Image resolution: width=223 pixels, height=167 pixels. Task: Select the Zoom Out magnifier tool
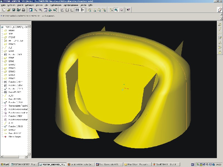tap(40, 10)
